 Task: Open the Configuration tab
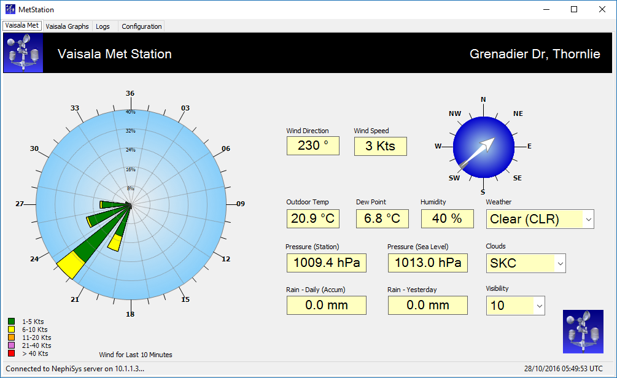pos(142,26)
